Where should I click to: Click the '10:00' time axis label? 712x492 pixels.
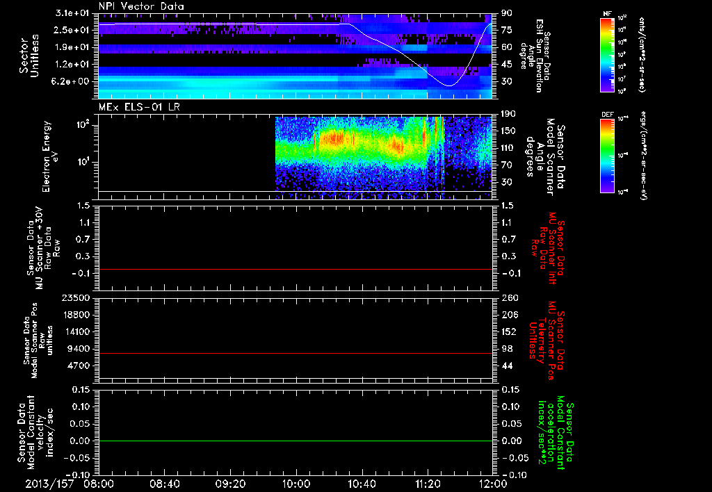coord(296,484)
